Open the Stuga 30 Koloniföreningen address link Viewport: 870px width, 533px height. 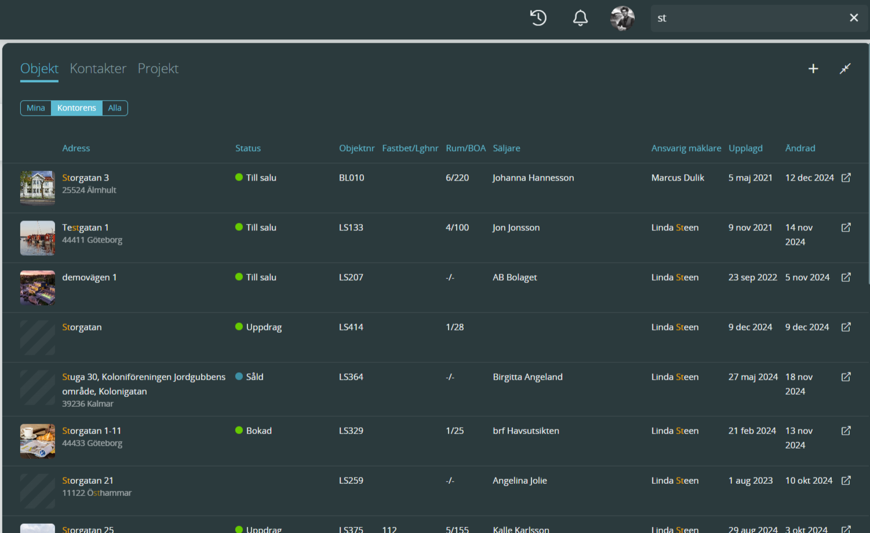coord(144,384)
